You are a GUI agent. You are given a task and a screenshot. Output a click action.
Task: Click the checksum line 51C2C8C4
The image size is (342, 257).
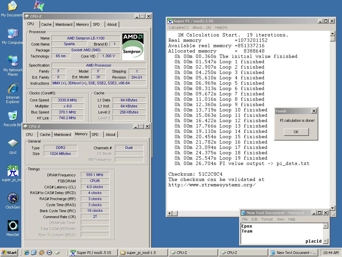tap(195, 174)
